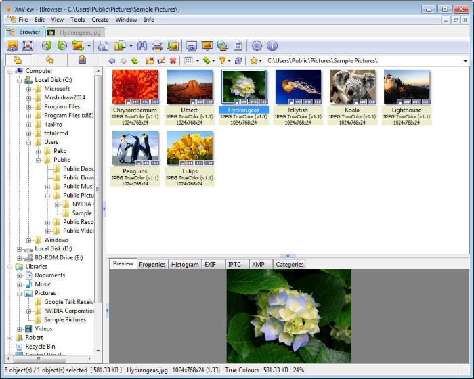This screenshot has width=474, height=379.
Task: Start a slideshow with the projector screen icon
Action: [207, 46]
